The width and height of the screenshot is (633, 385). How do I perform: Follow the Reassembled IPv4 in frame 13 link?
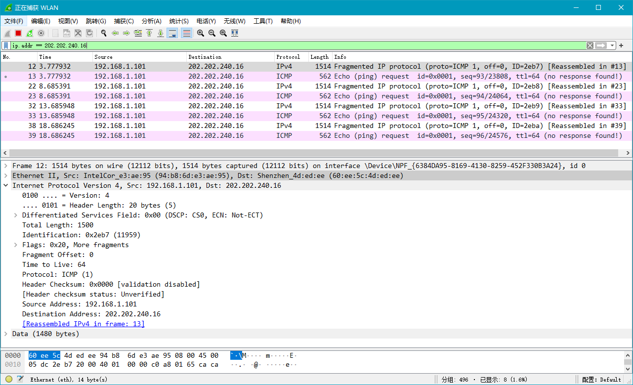84,324
